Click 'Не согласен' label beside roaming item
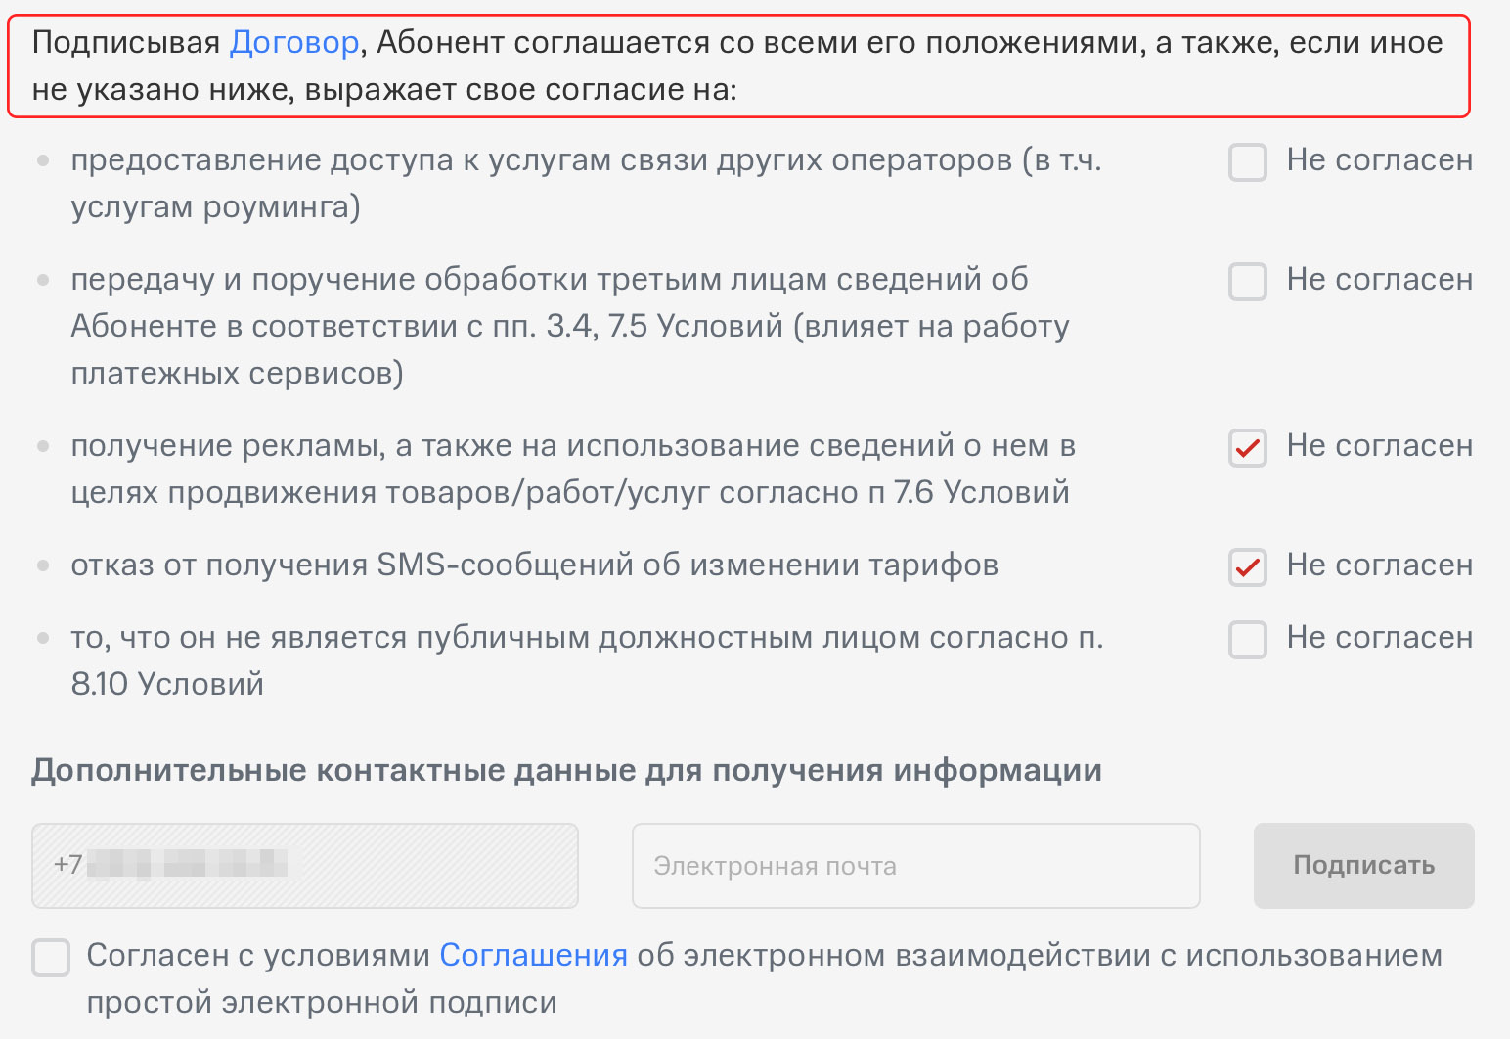 [x=1379, y=160]
